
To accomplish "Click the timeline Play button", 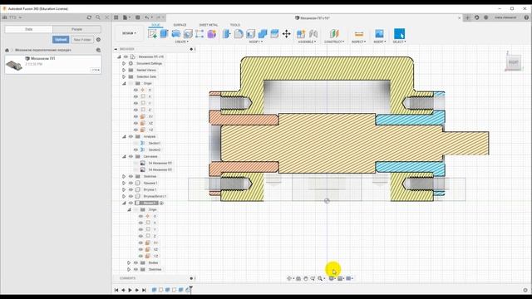I will pyautogui.click(x=130, y=290).
